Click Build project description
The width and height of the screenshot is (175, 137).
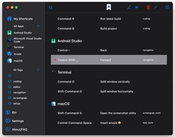pos(109,29)
